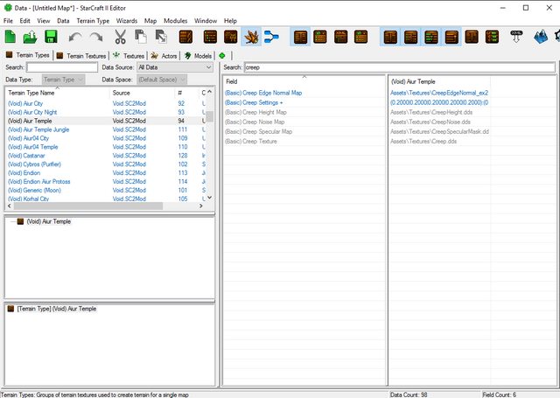Click the field Search box containing creep
Image resolution: width=560 pixels, height=398 pixels.
tap(400, 67)
